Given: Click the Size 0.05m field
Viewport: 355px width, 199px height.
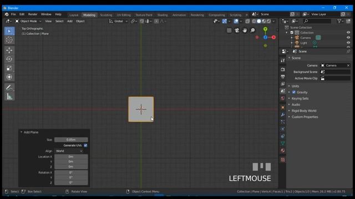Looking at the screenshot, I should [71, 140].
